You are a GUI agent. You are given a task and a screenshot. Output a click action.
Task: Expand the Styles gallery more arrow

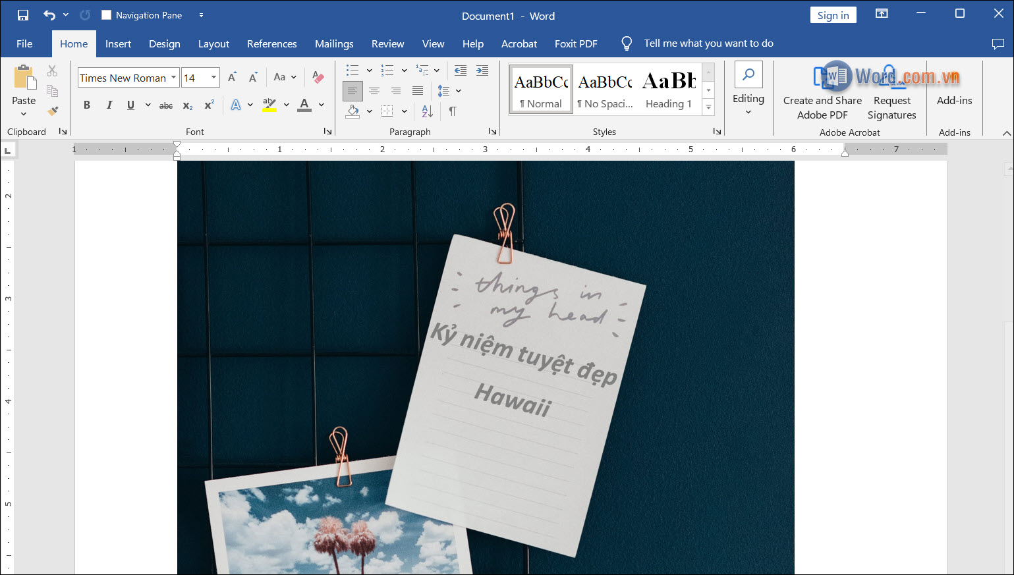(709, 107)
